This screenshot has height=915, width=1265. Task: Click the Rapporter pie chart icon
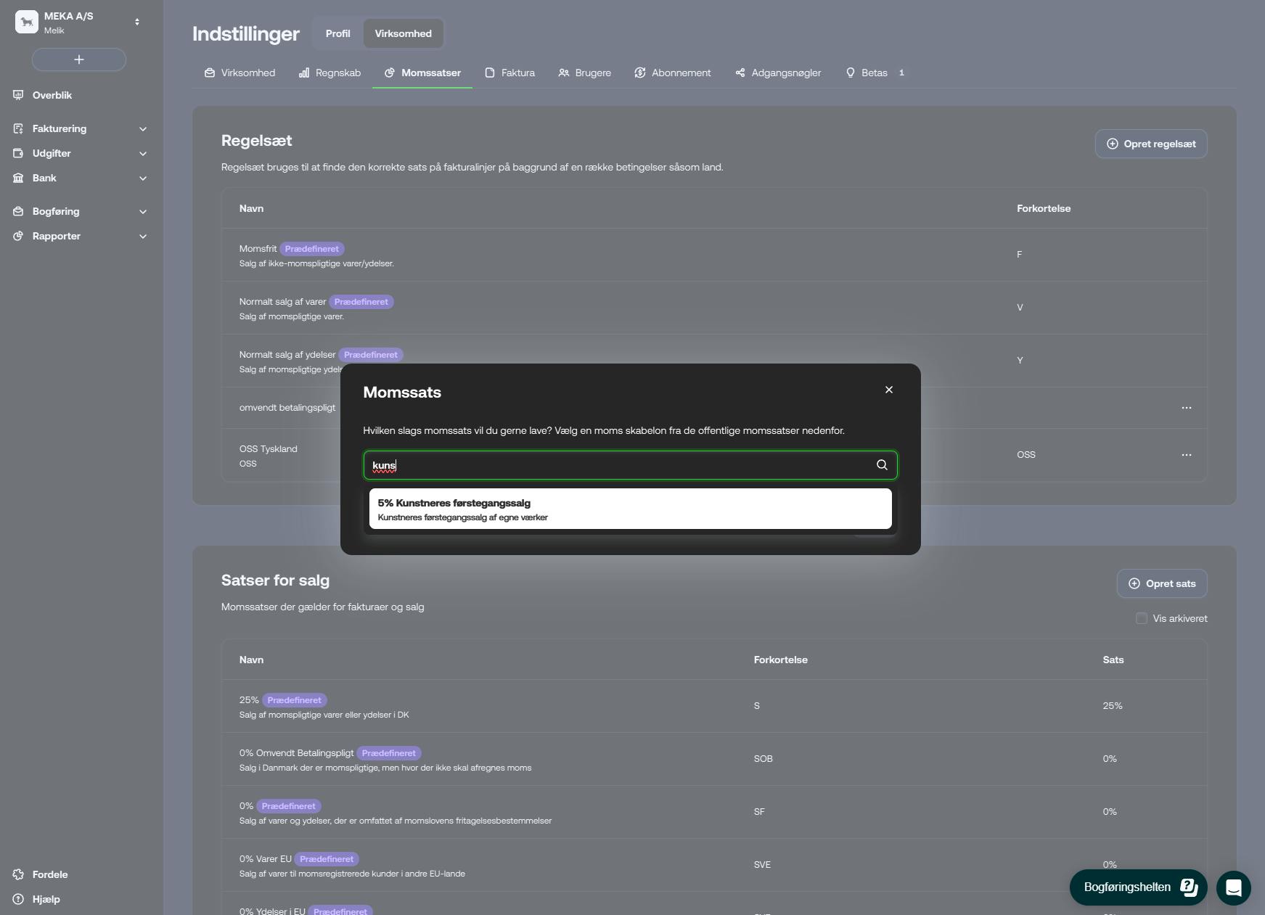(x=18, y=236)
